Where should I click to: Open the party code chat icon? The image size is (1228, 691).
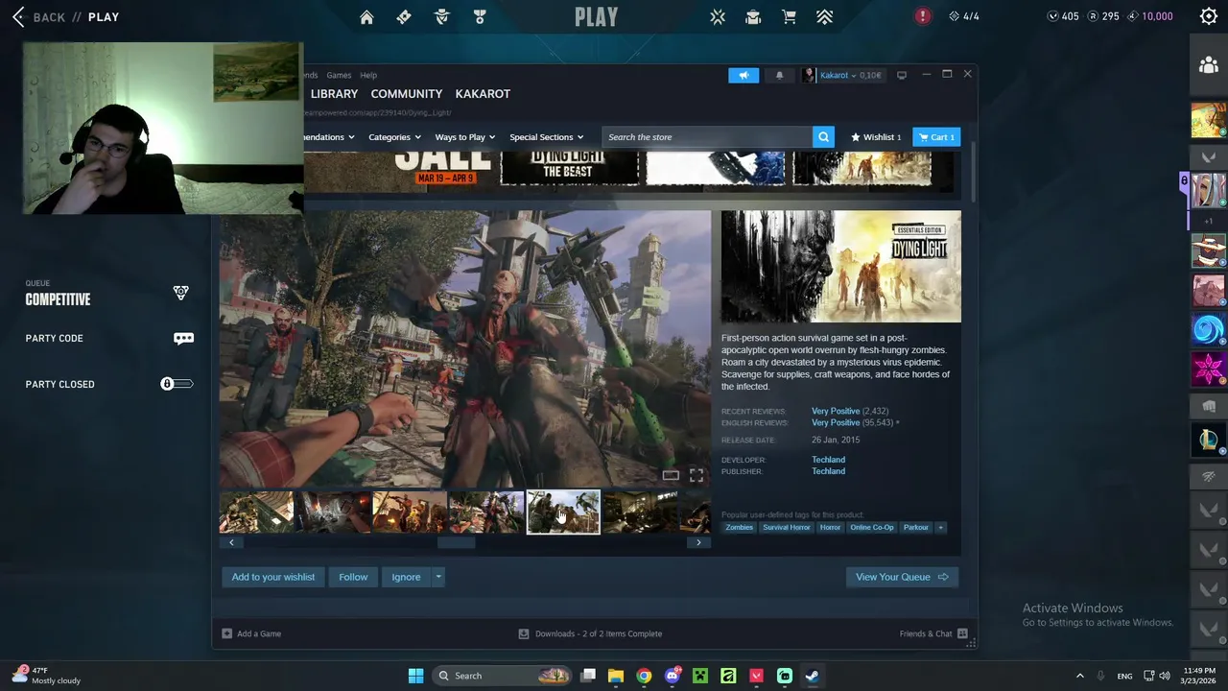pos(183,338)
